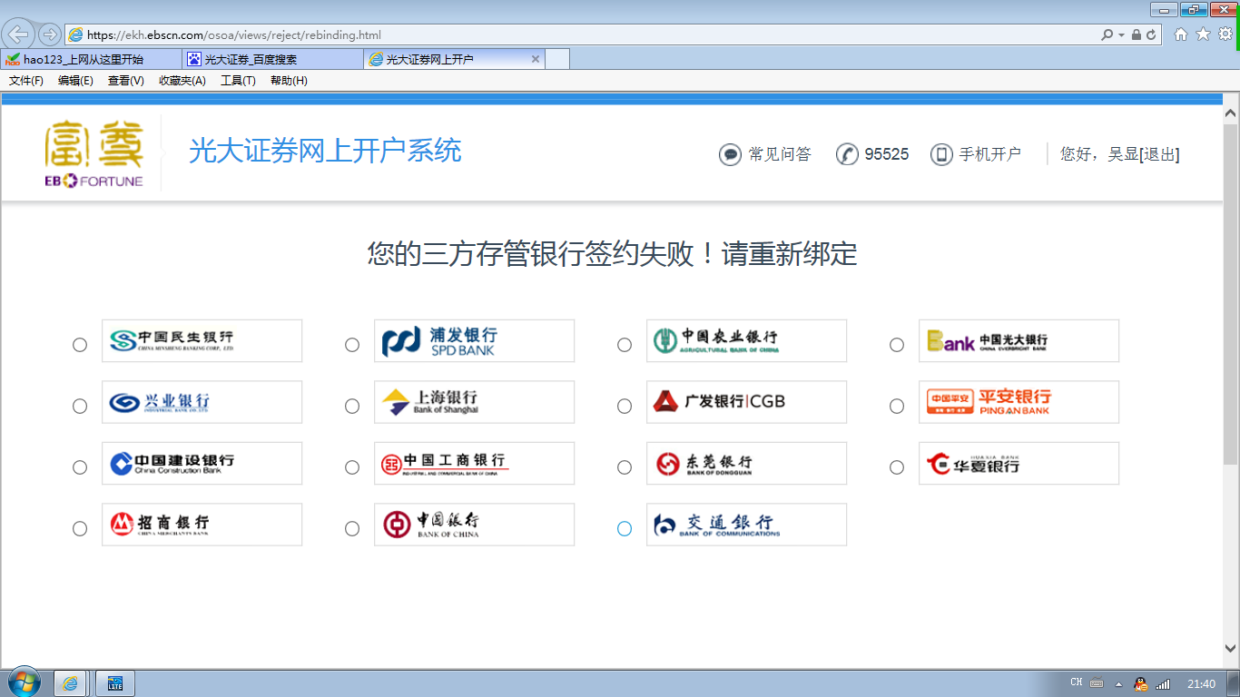Go back with browser Back arrow
Screen dimensions: 1240x697
(x=19, y=34)
